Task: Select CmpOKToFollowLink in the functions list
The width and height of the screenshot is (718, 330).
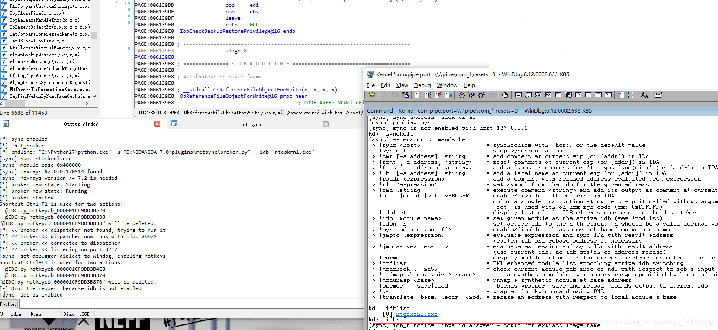Action: coord(38,41)
